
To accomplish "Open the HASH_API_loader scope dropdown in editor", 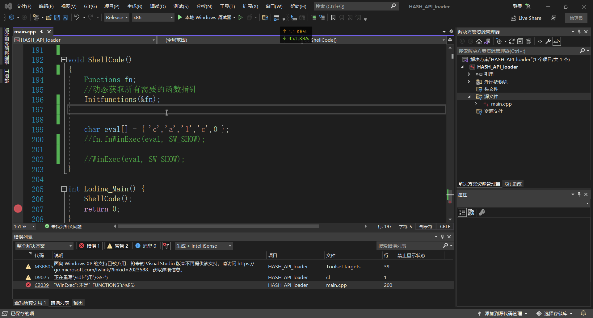I will click(x=84, y=40).
